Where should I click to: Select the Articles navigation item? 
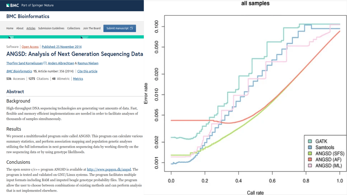pos(31,28)
